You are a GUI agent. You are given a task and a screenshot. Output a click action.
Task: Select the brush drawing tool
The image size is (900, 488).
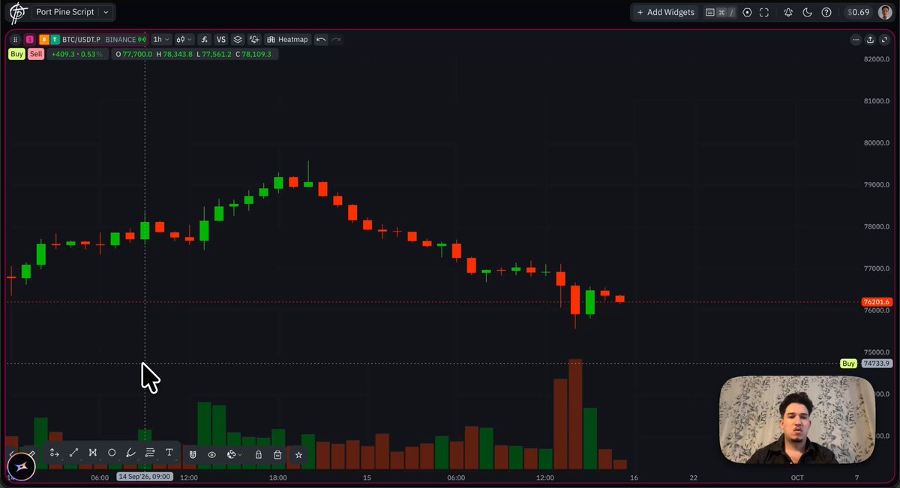point(130,453)
